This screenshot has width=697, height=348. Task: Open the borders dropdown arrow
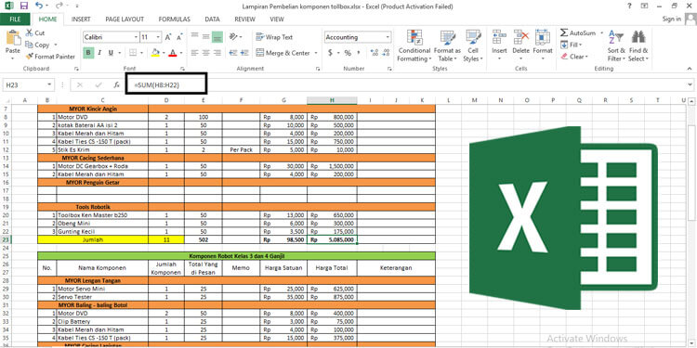pyautogui.click(x=141, y=53)
